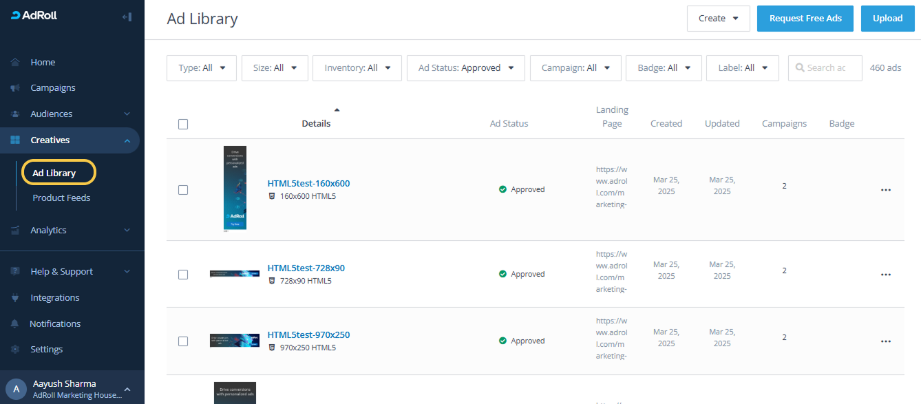
Task: Click the Integrations plug icon
Action: click(x=15, y=298)
